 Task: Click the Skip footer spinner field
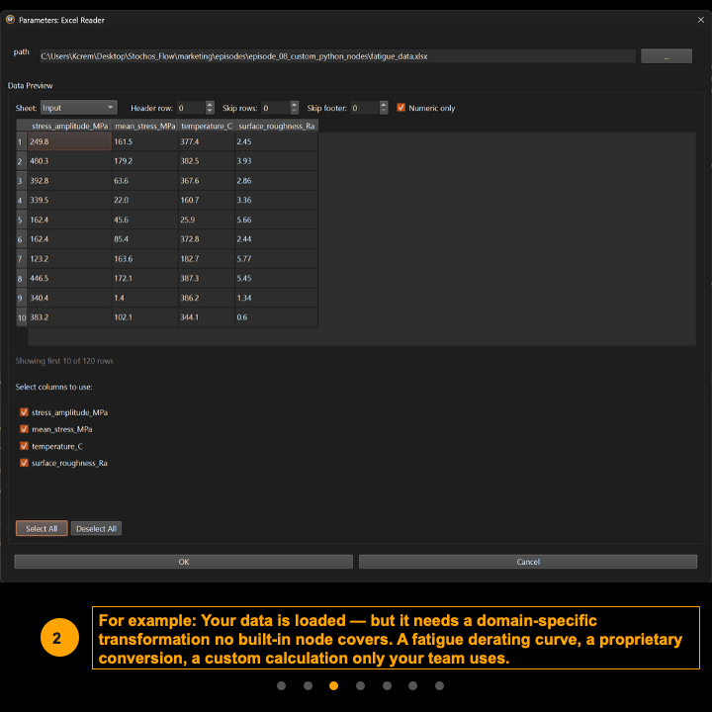(x=363, y=108)
